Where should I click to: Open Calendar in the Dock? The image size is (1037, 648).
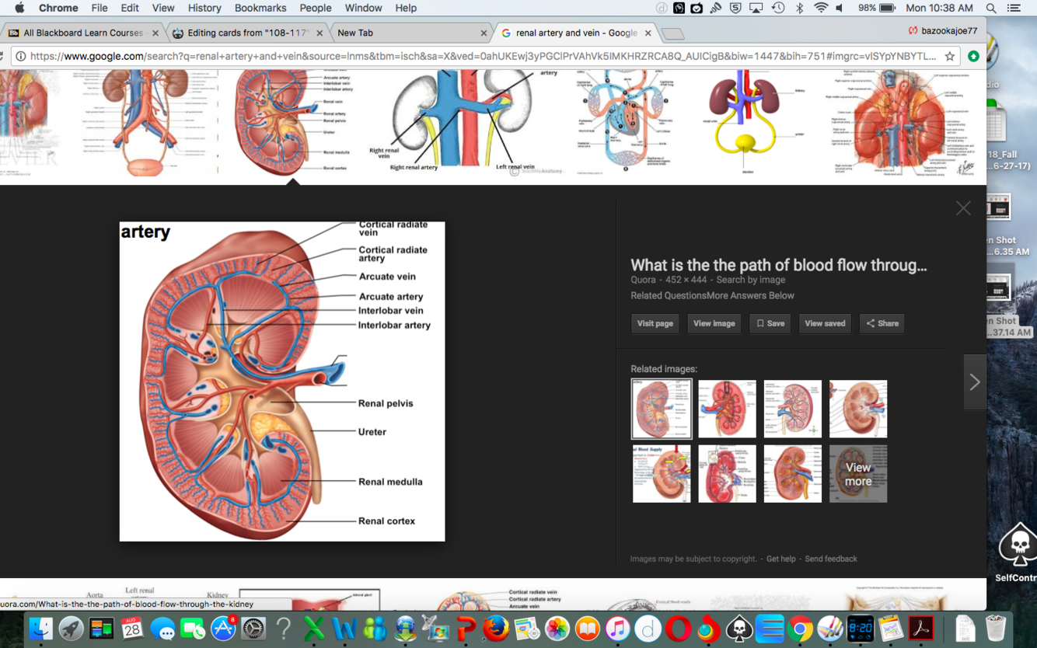pos(132,628)
